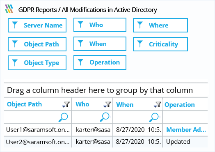Screen dimensions: 215x152
Task: Focus the Object Path search input field
Action: coord(37,117)
